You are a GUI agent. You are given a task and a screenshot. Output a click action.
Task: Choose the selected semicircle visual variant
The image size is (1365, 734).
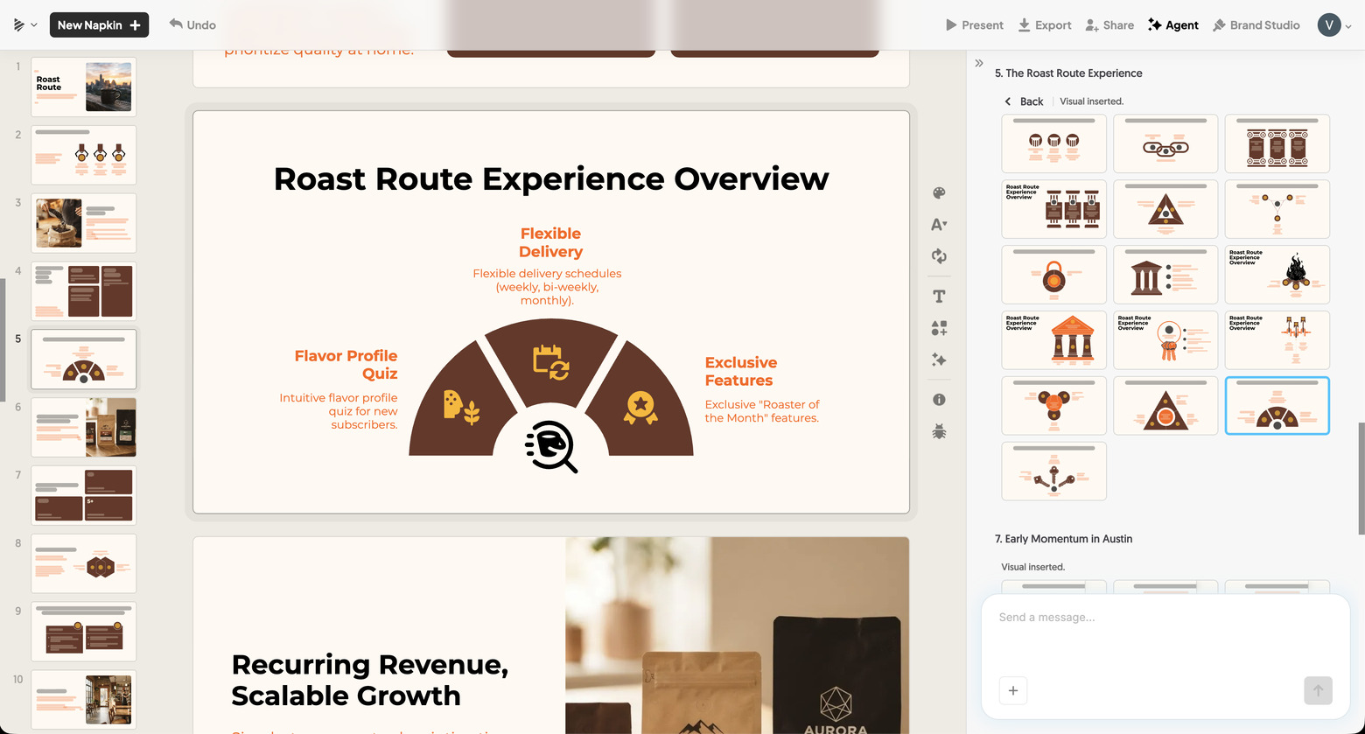coord(1277,406)
